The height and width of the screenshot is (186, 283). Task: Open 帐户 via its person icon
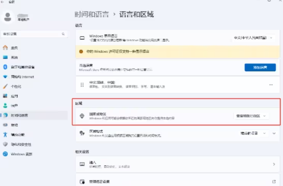5,106
